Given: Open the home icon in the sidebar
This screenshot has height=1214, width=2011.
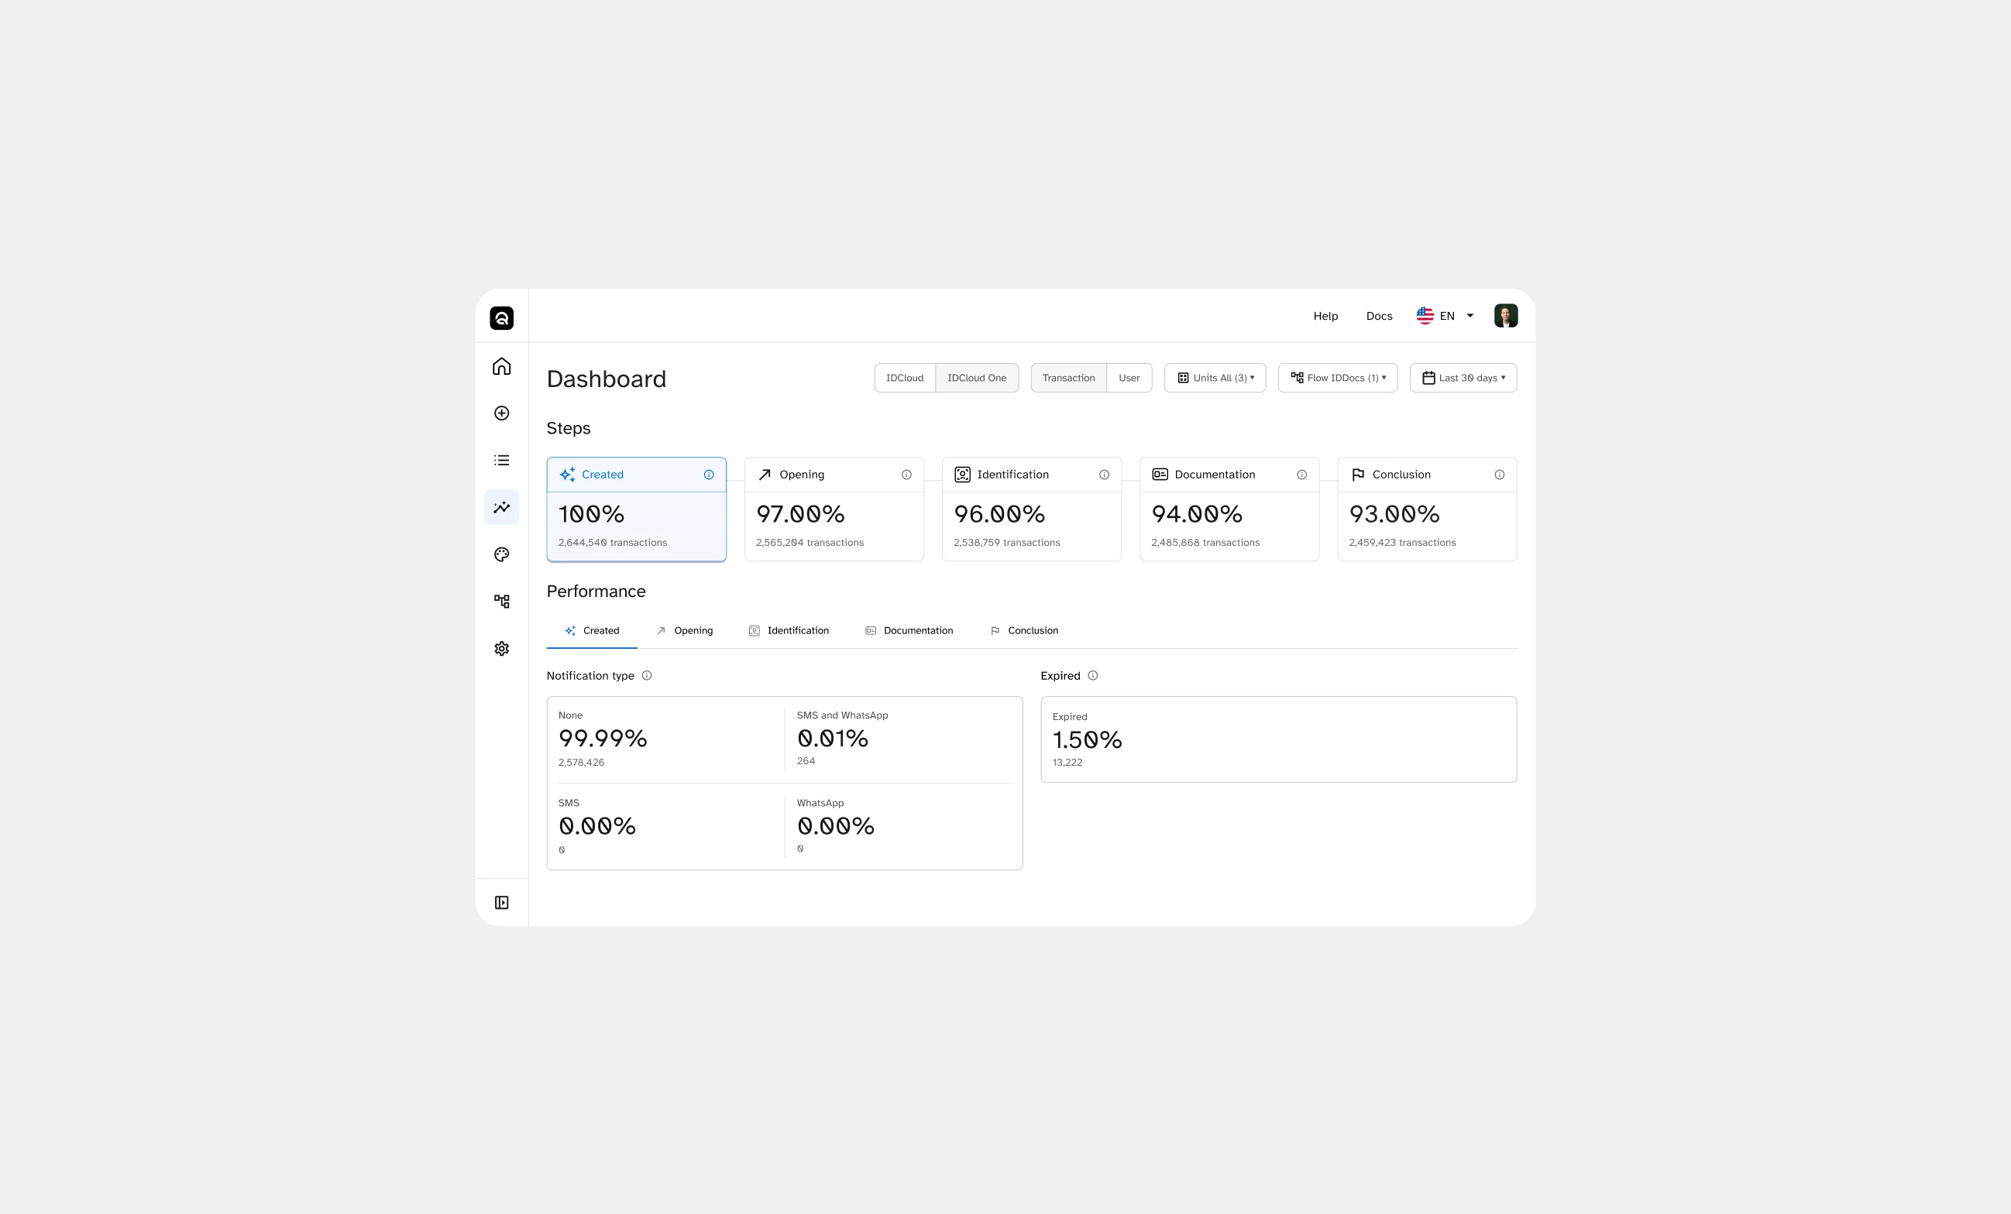Looking at the screenshot, I should point(501,366).
